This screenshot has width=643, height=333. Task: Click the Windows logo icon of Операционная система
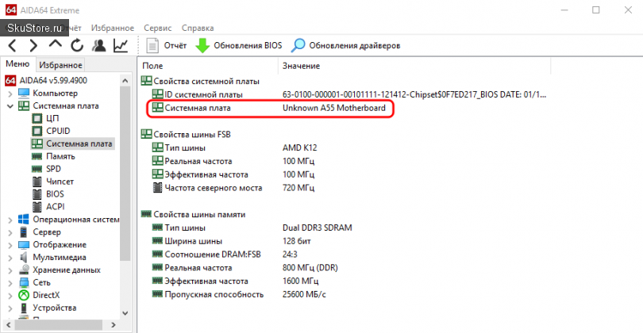[24, 220]
